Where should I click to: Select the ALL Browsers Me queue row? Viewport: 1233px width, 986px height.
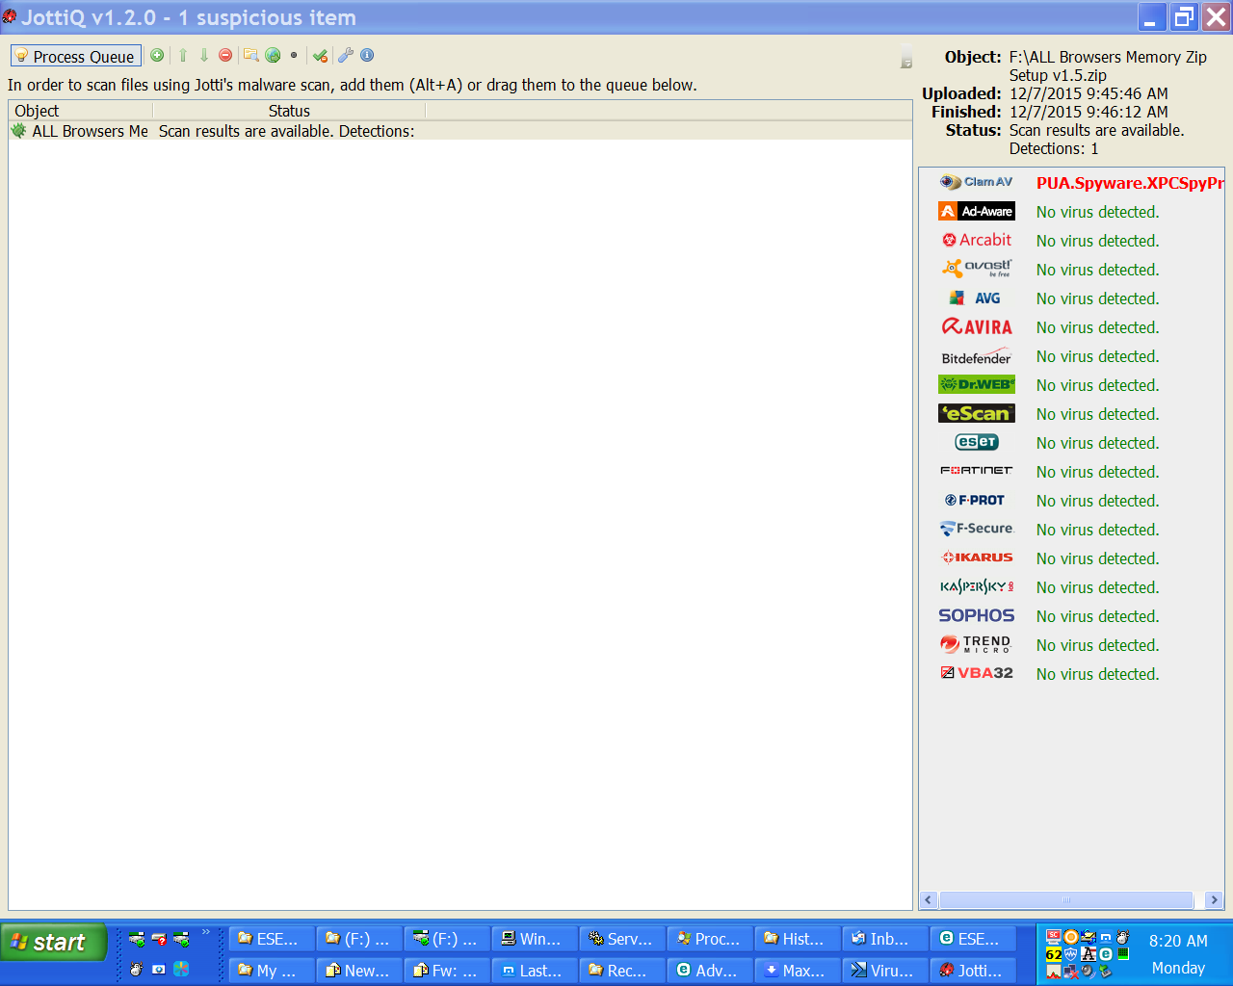460,131
